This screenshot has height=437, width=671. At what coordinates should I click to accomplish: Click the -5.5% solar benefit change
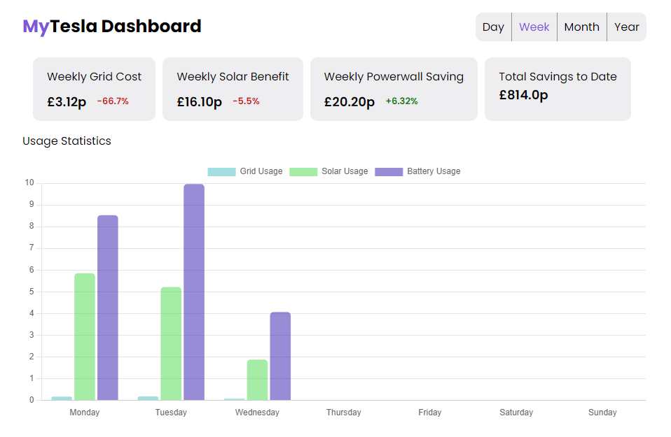coord(246,101)
